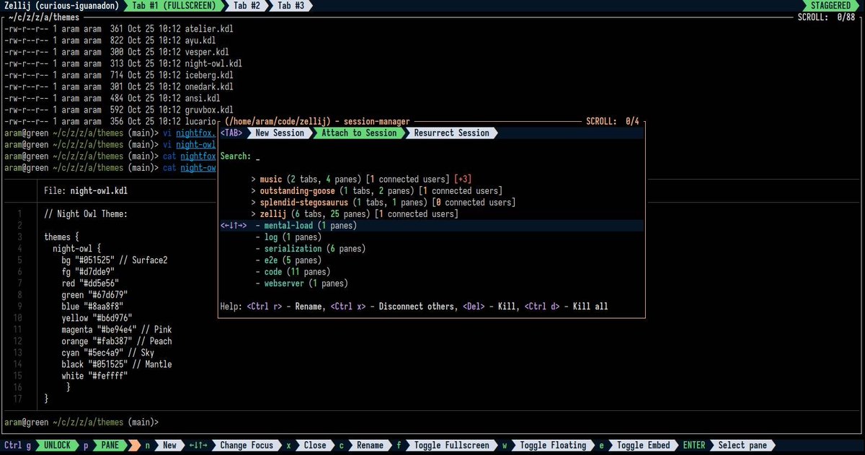The height and width of the screenshot is (455, 865).
Task: Select the serialization (6 panes) row
Action: coord(310,249)
